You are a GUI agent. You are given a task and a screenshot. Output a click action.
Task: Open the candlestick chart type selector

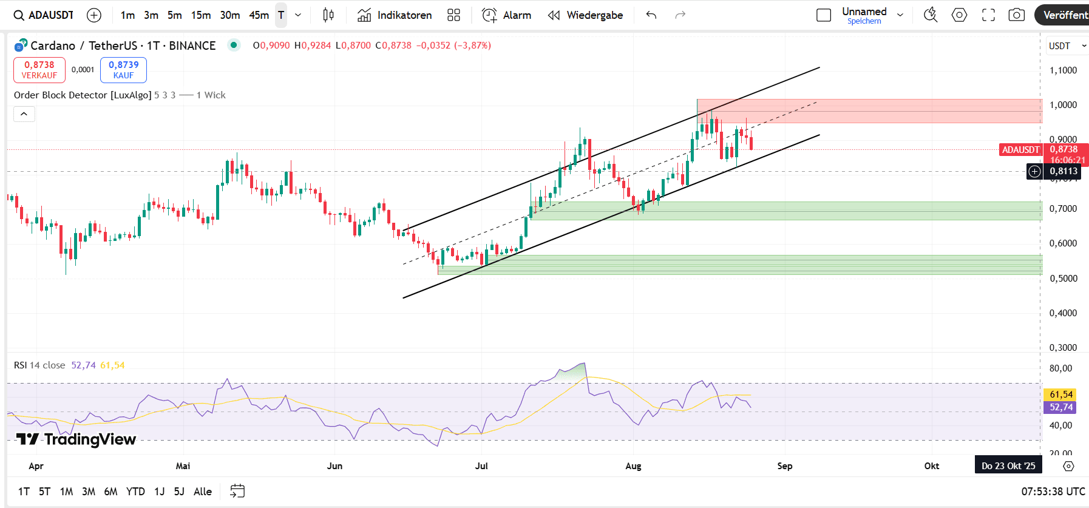[x=328, y=15]
